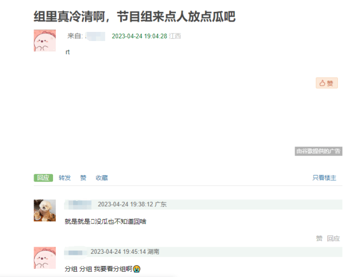Open the pink avatar on the 湖南 comment
This screenshot has height=277, width=352.
click(44, 258)
